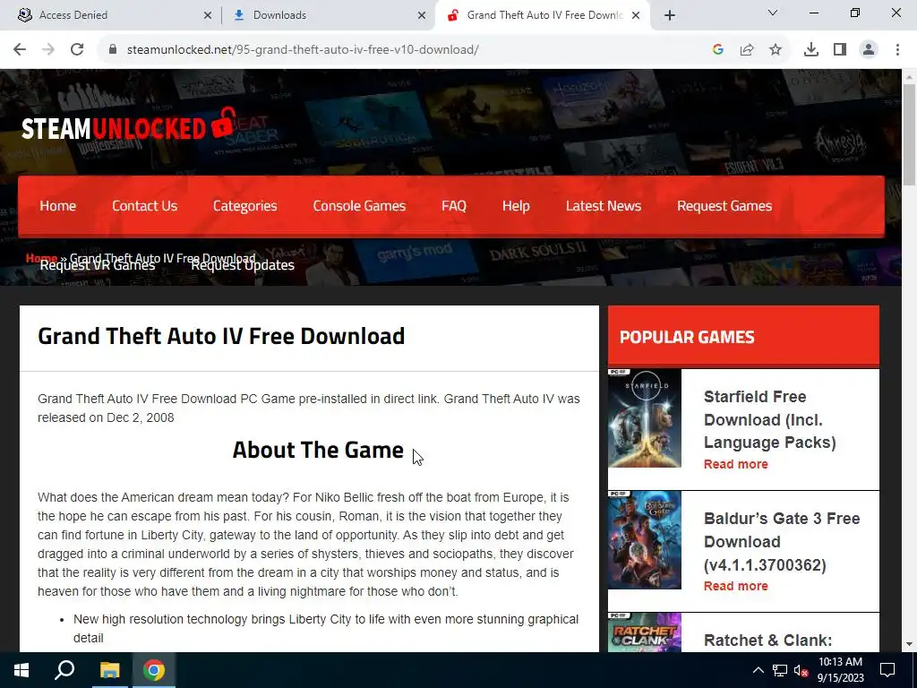Open a new tab with the plus button
The image size is (917, 688).
(670, 15)
